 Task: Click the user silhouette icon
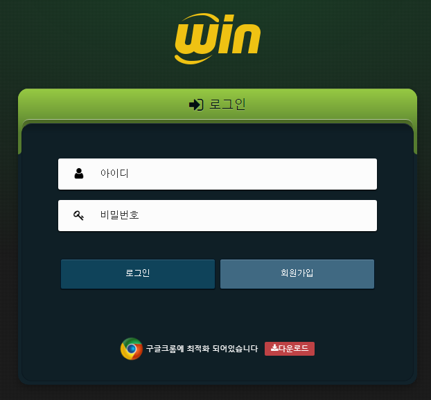(79, 174)
